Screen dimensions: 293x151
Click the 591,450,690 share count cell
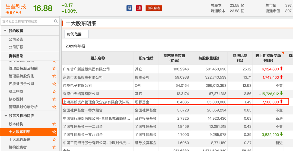[x=215, y=69]
